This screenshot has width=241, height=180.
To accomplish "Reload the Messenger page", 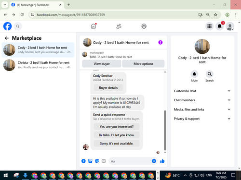I will [x=22, y=15].
